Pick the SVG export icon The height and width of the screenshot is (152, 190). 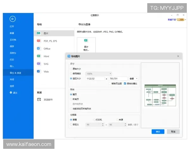tap(39, 64)
